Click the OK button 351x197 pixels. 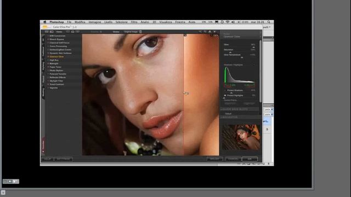(250, 159)
